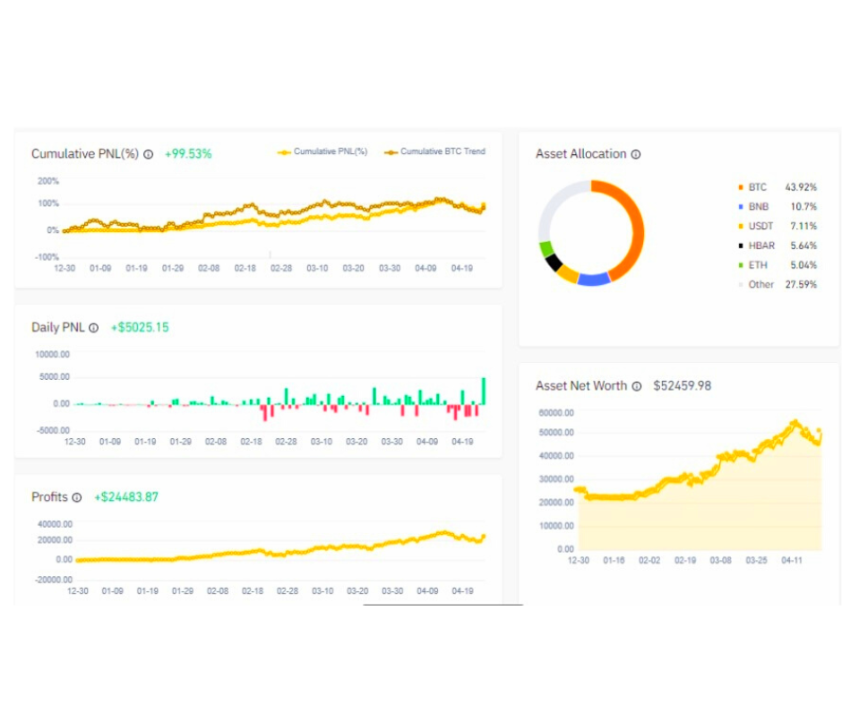Select Other label in allocation legend

(x=760, y=284)
